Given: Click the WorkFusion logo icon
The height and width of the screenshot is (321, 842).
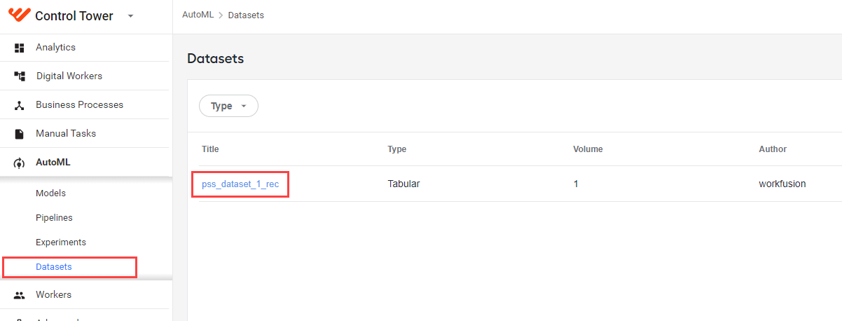Looking at the screenshot, I should point(19,15).
